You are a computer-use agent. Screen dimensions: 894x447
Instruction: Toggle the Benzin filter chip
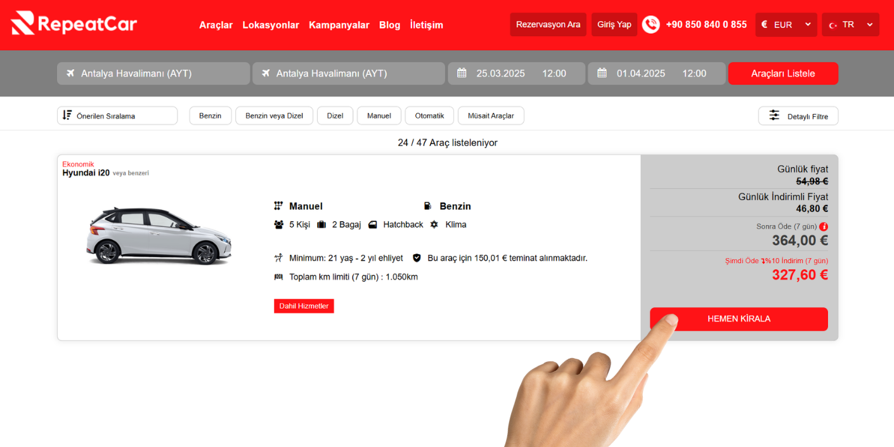click(x=210, y=116)
